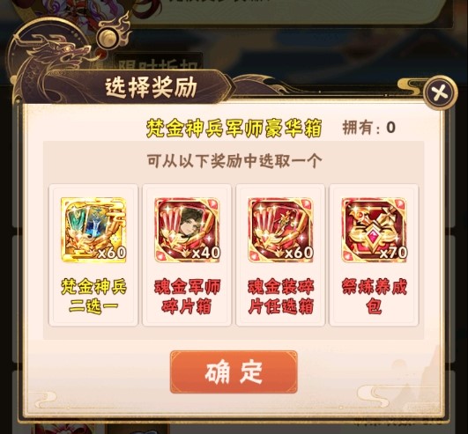Pick the 魂金装碎片任选箱 icon with x60
Image resolution: width=468 pixels, height=434 pixels.
point(280,230)
